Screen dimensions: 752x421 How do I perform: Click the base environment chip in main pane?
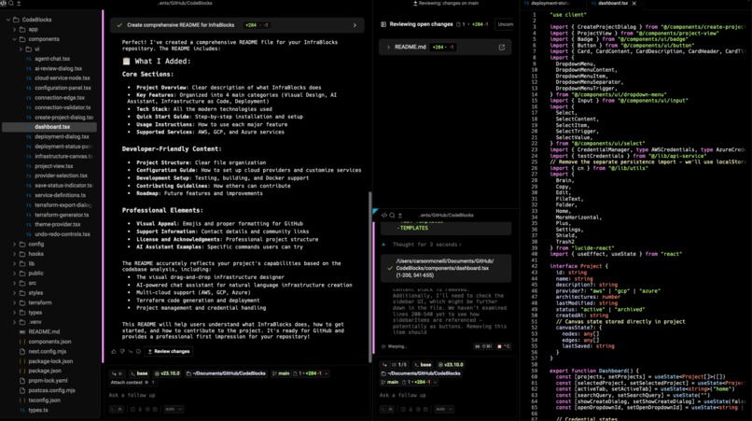pos(140,373)
